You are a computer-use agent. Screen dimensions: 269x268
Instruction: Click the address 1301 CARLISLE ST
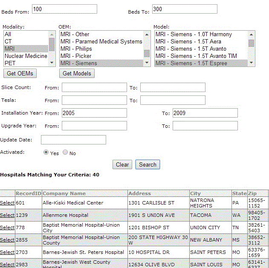coord(151,203)
